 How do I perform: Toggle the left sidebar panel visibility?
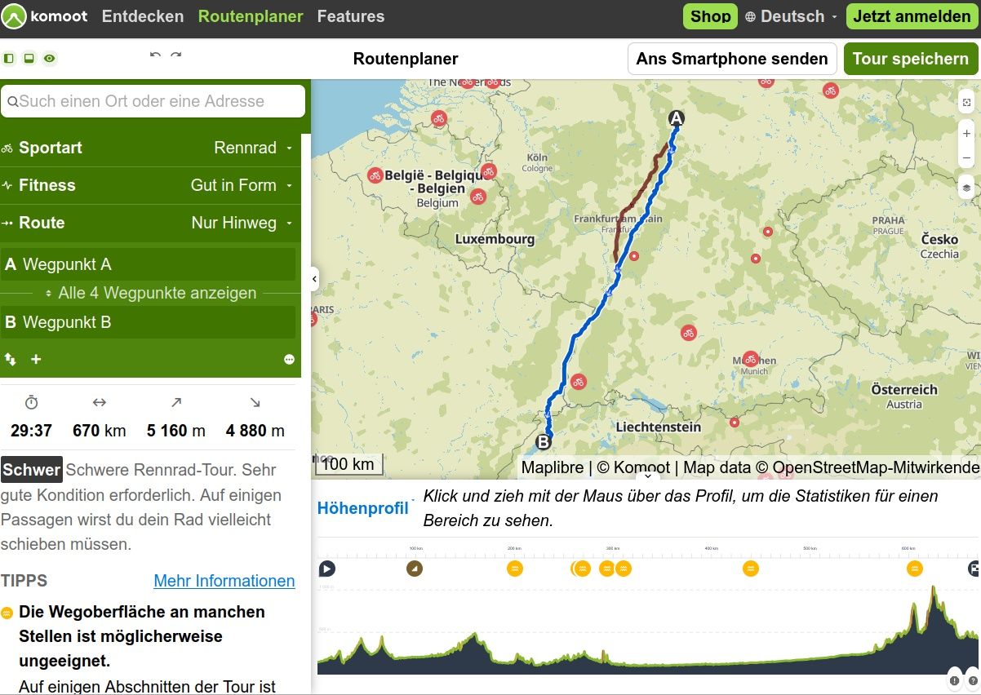10,58
